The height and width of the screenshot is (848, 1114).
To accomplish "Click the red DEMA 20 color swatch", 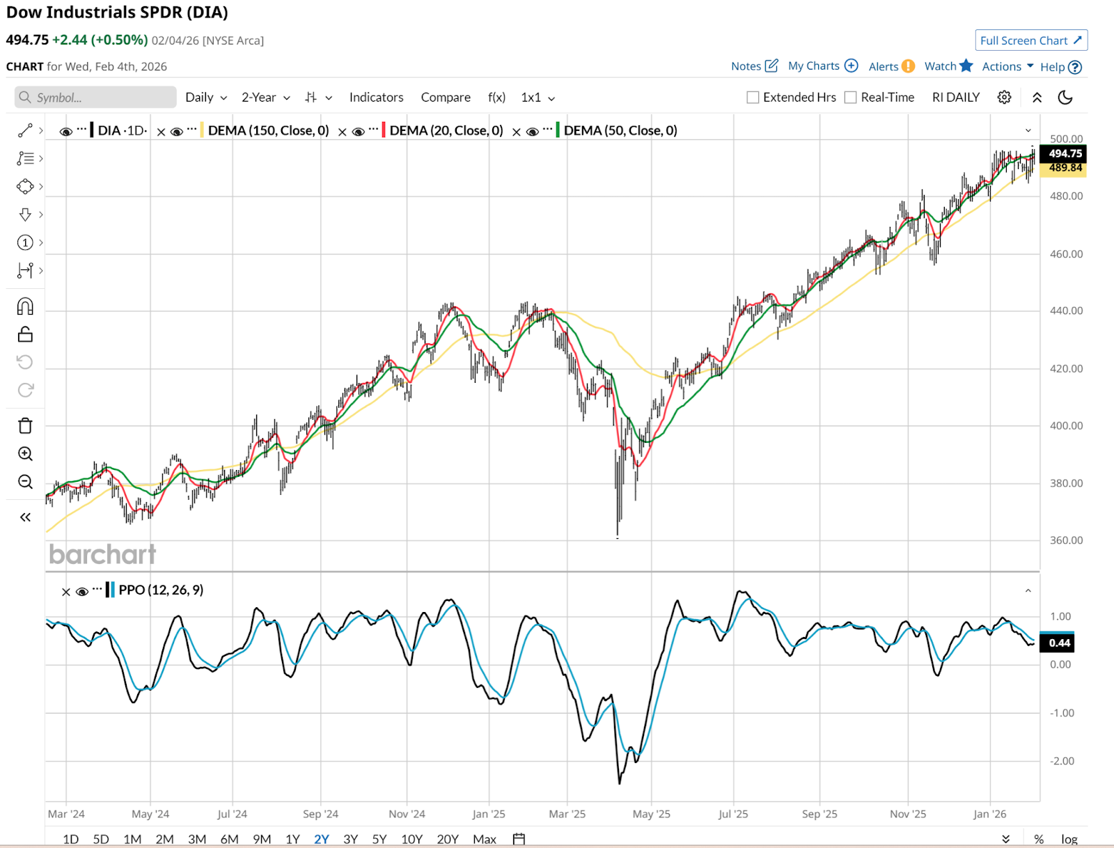I will pyautogui.click(x=384, y=130).
